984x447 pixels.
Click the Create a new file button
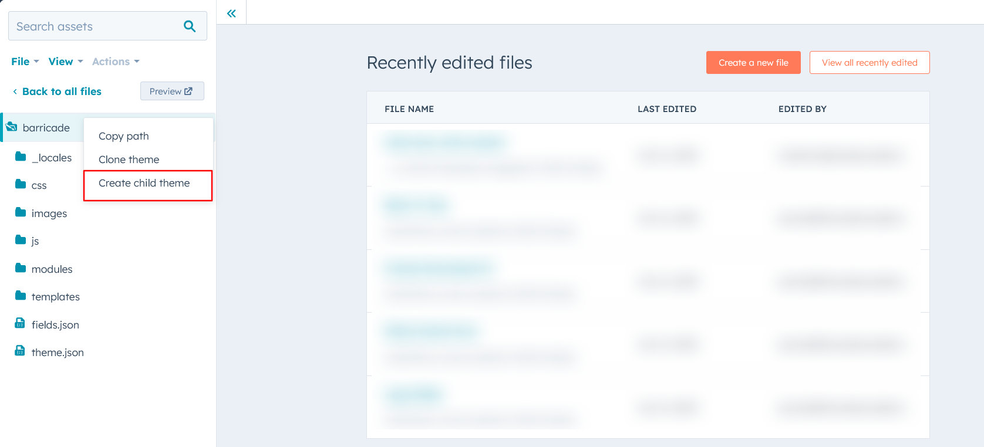click(753, 62)
